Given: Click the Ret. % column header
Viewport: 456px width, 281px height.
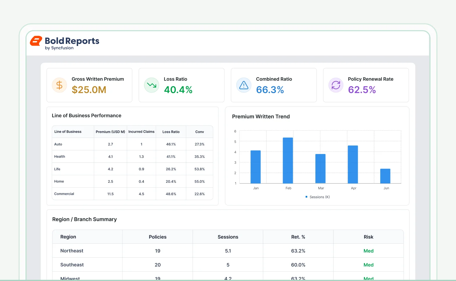Looking at the screenshot, I should [x=298, y=237].
